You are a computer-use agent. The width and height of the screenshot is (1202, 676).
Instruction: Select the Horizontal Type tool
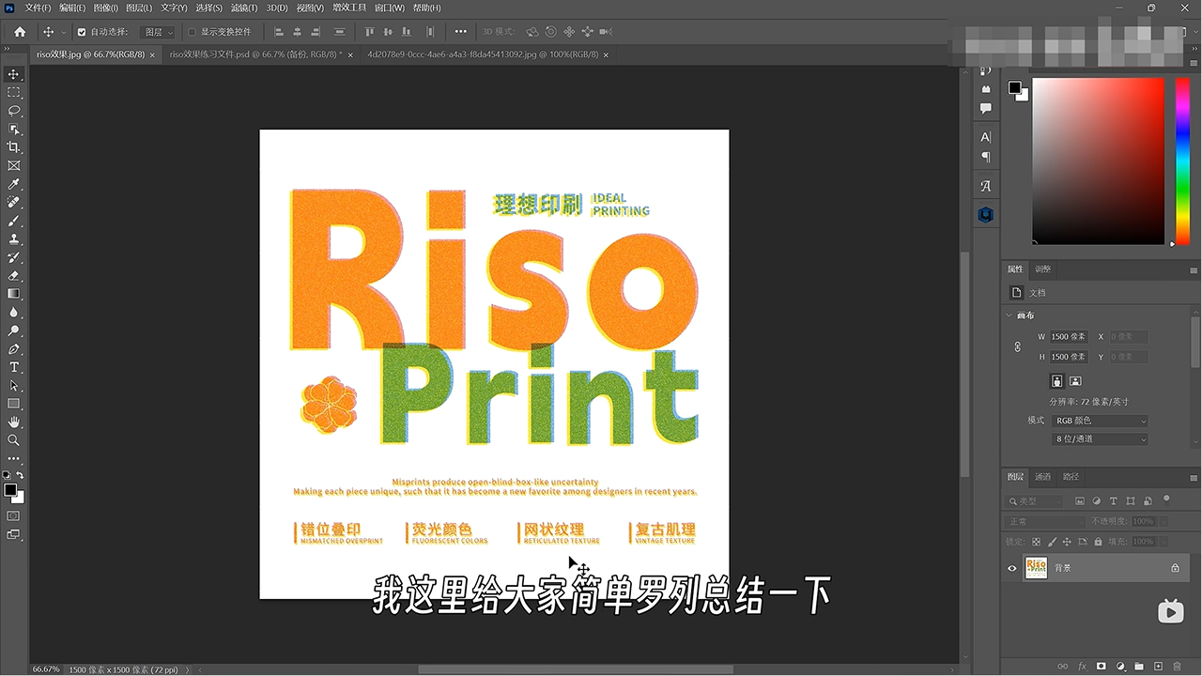pyautogui.click(x=14, y=367)
